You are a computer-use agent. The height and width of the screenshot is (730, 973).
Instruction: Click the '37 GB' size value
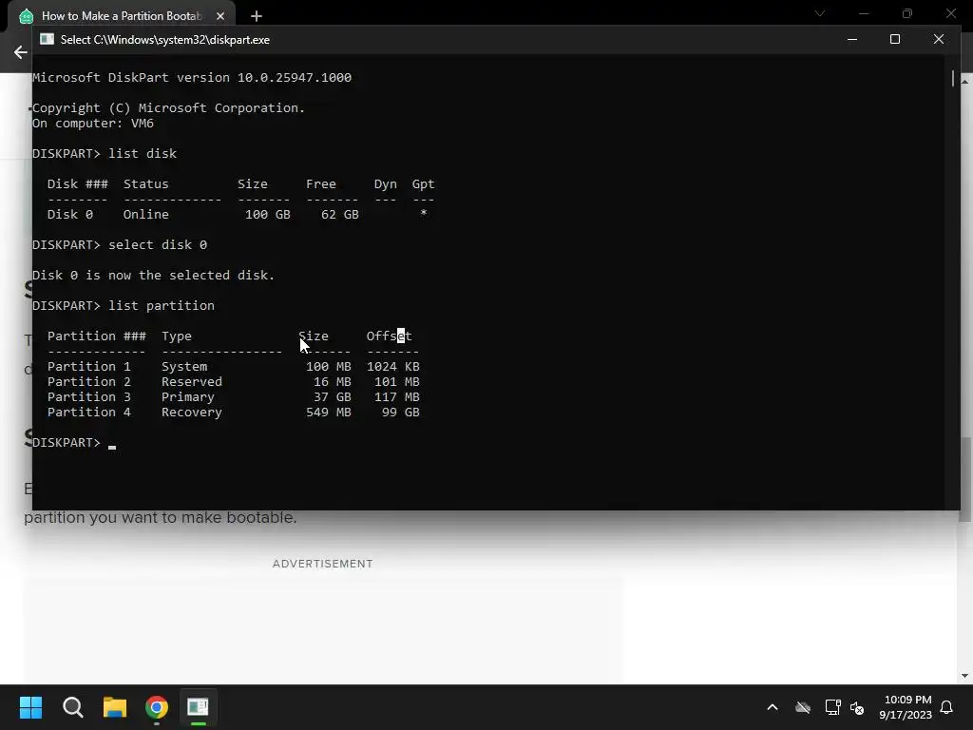click(332, 396)
